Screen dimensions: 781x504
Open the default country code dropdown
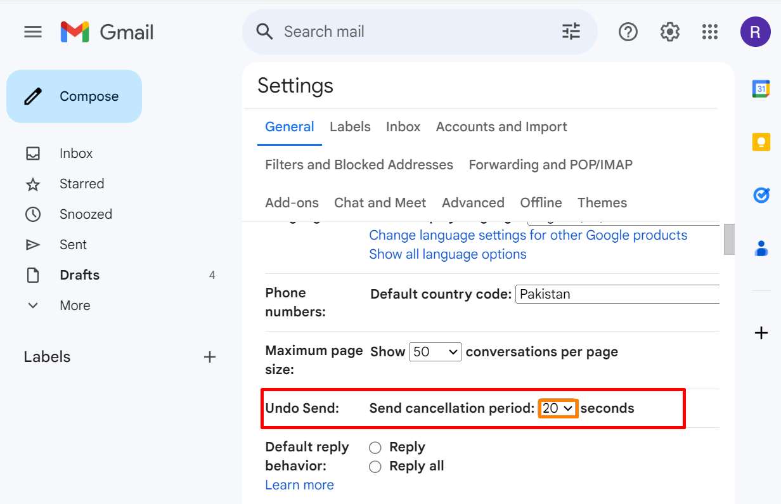pos(617,294)
